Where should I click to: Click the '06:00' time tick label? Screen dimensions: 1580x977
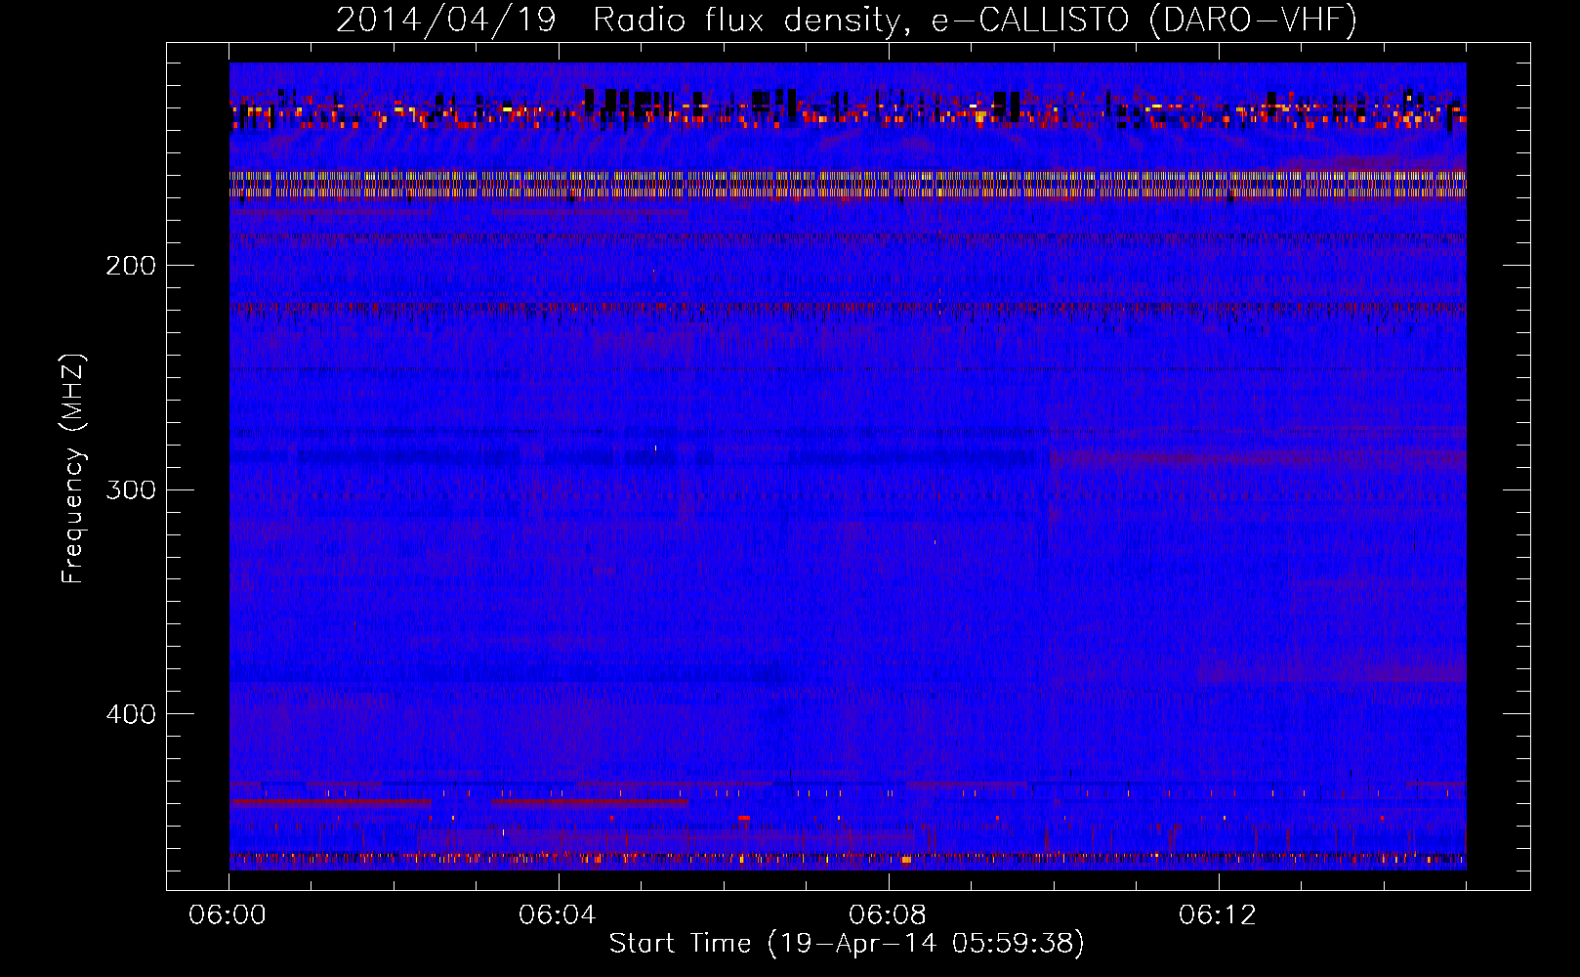[x=229, y=914]
